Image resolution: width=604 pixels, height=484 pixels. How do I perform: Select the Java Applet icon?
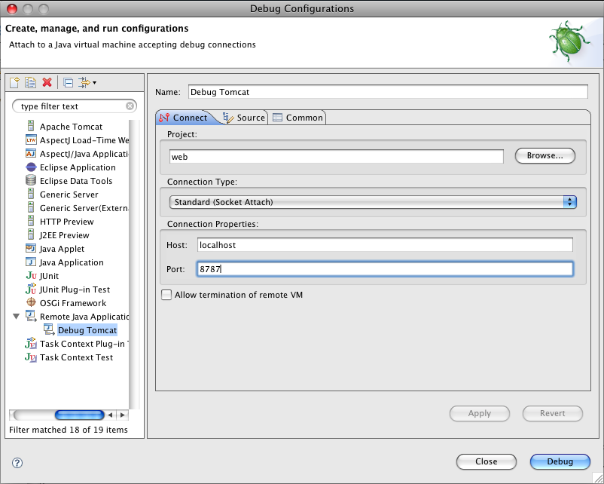coord(31,248)
